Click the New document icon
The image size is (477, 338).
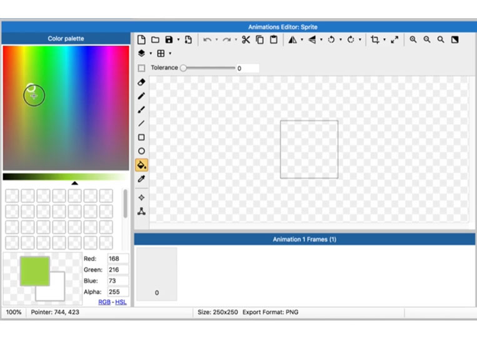(x=141, y=39)
